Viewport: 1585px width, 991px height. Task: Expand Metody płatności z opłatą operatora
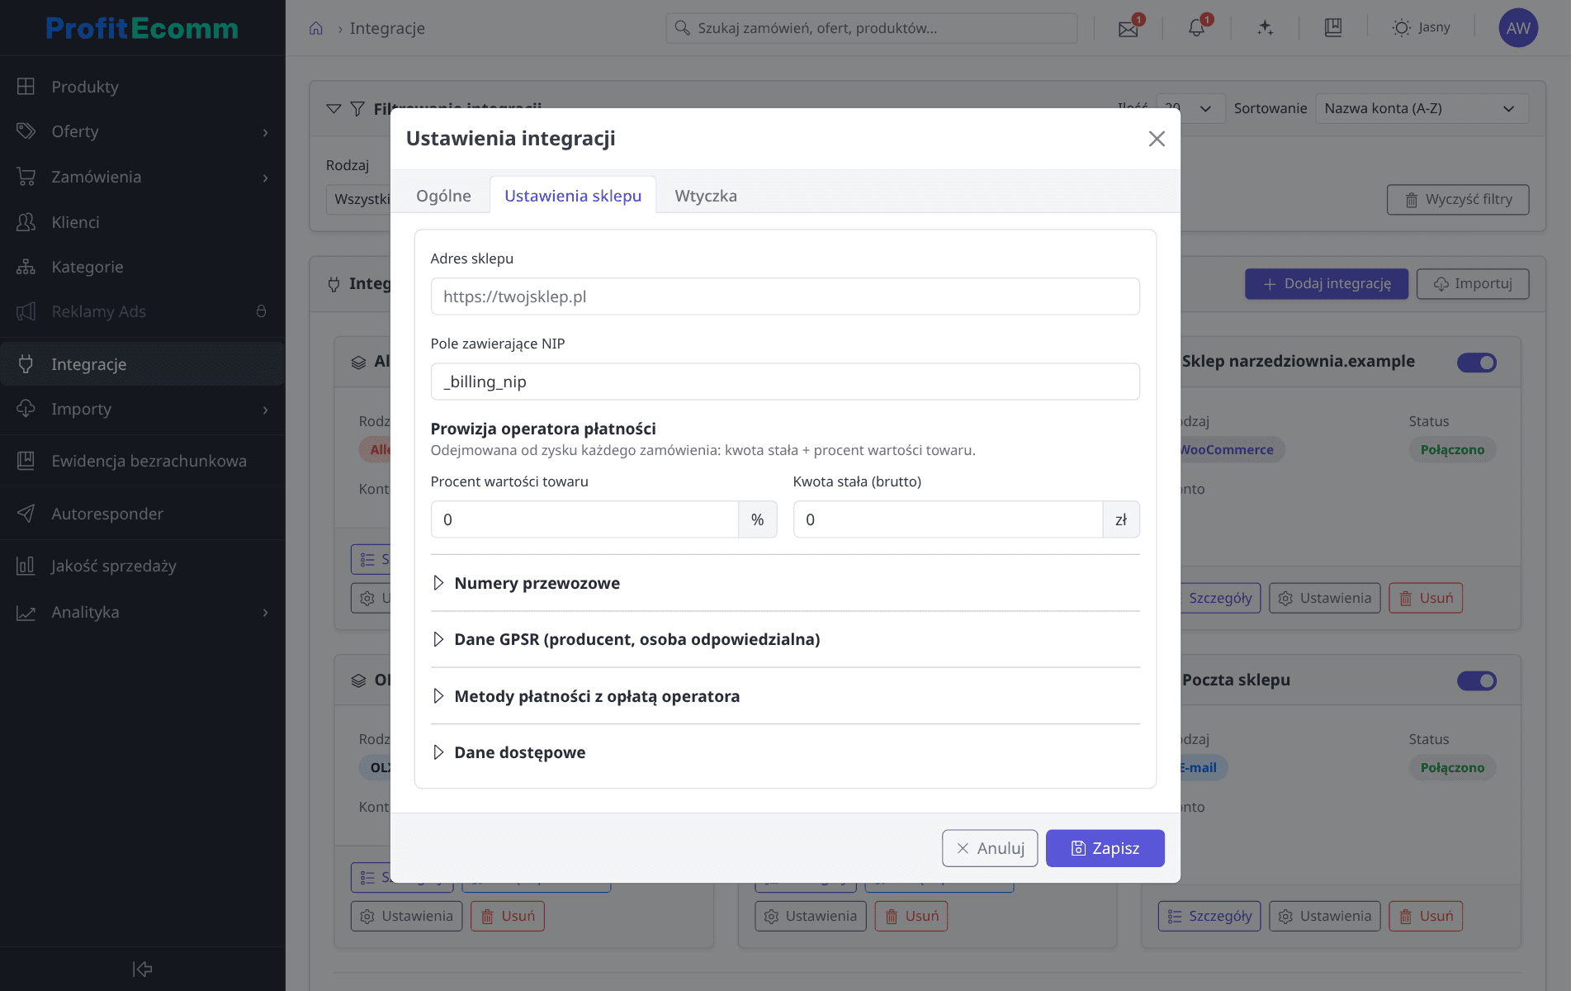coord(784,696)
